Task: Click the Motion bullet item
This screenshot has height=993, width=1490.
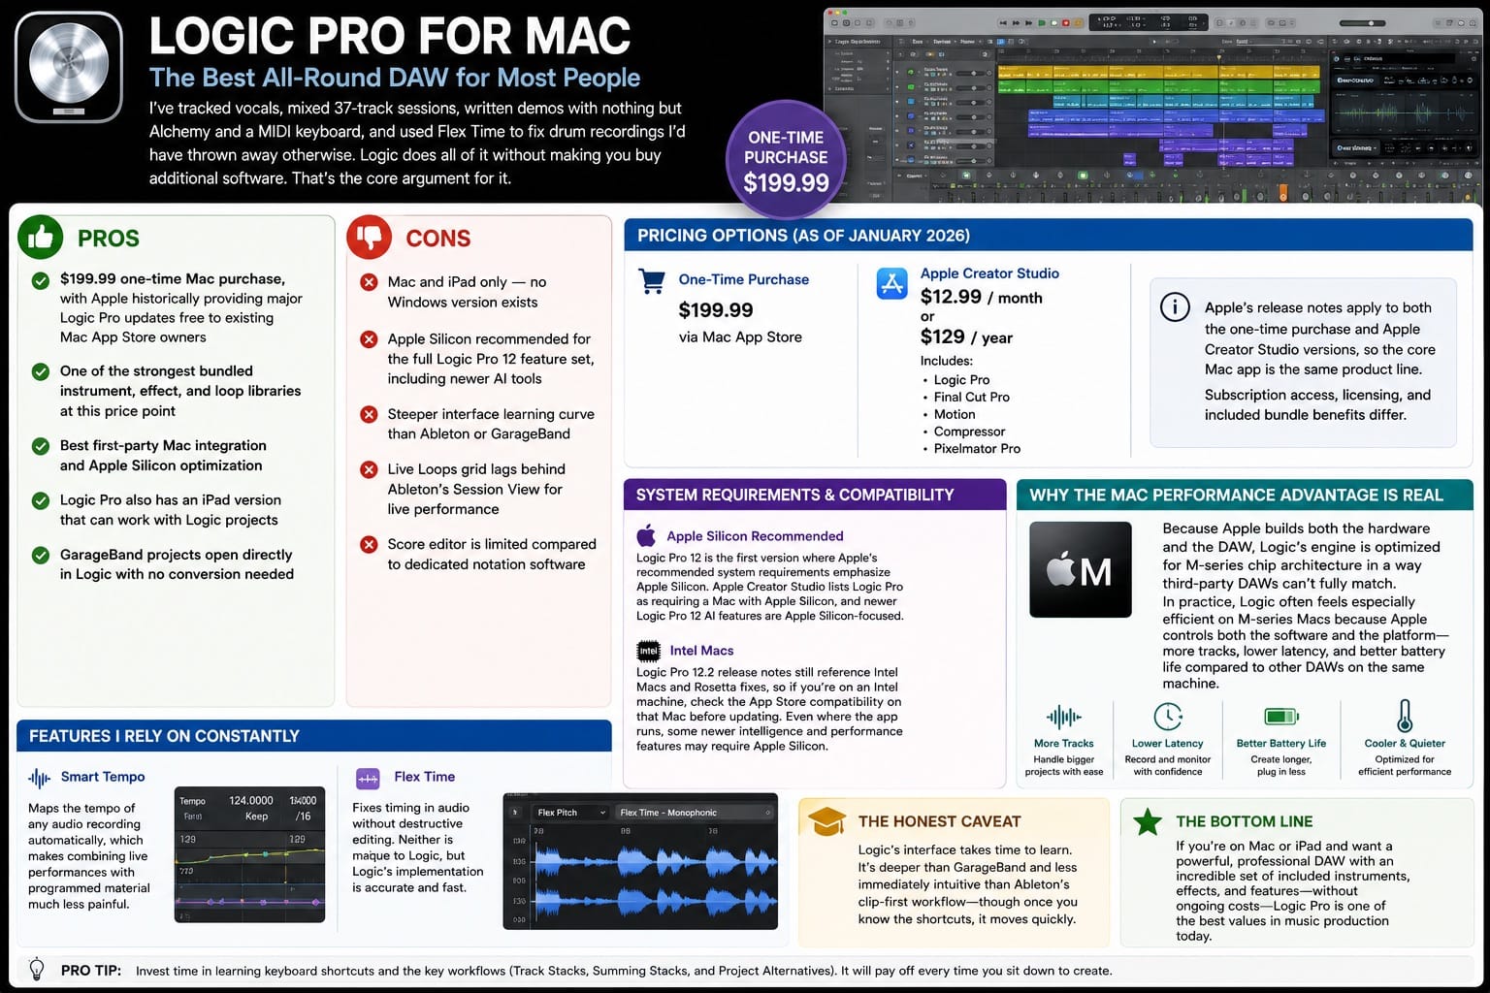Action: pos(955,414)
